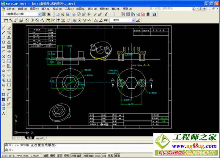Select the Table tool

(4, 109)
